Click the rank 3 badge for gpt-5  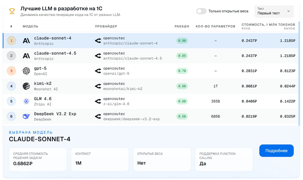click(11, 71)
